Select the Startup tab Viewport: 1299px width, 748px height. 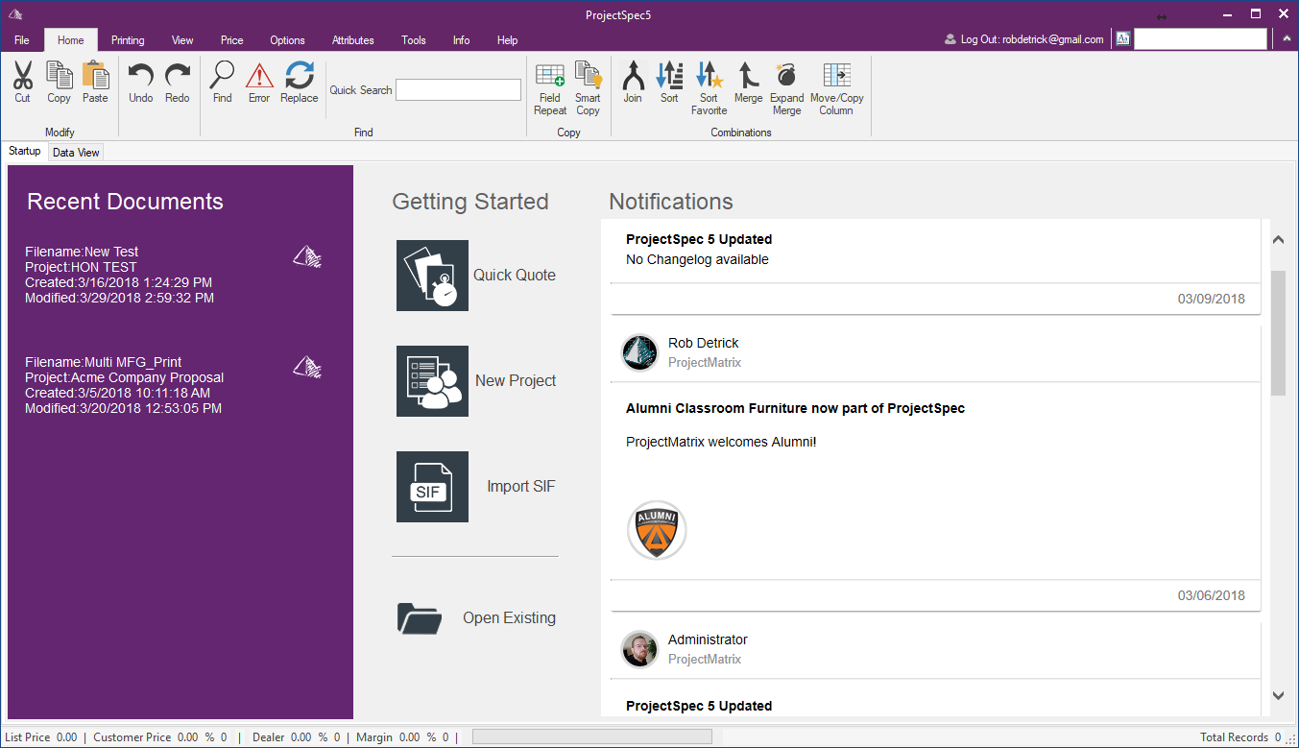pos(25,151)
